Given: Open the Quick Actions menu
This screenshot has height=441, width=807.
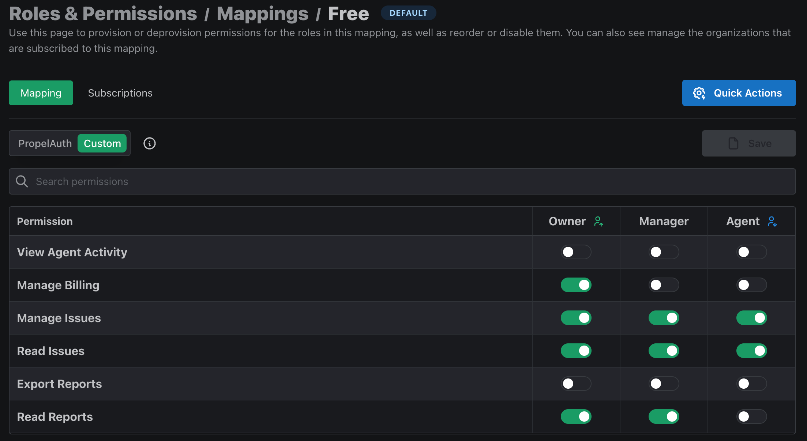Looking at the screenshot, I should 739,93.
